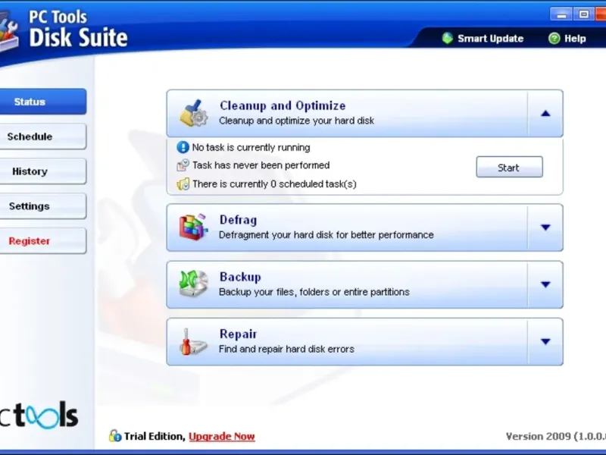
Task: Start the Cleanup and Optimize task
Action: [509, 167]
